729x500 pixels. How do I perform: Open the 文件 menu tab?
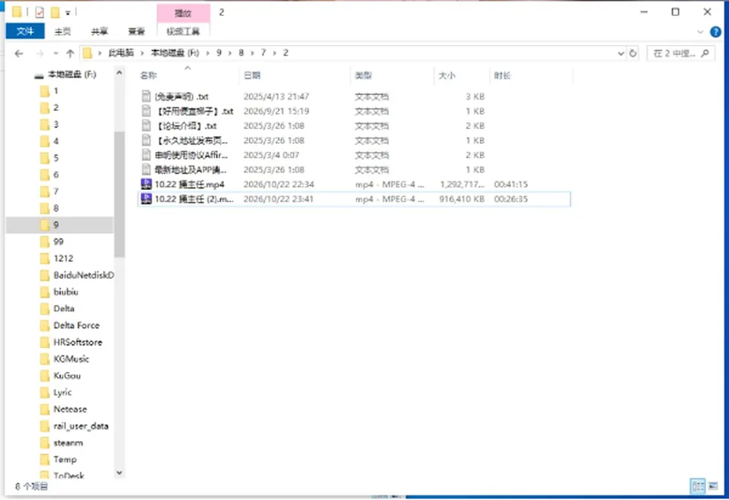coord(25,31)
